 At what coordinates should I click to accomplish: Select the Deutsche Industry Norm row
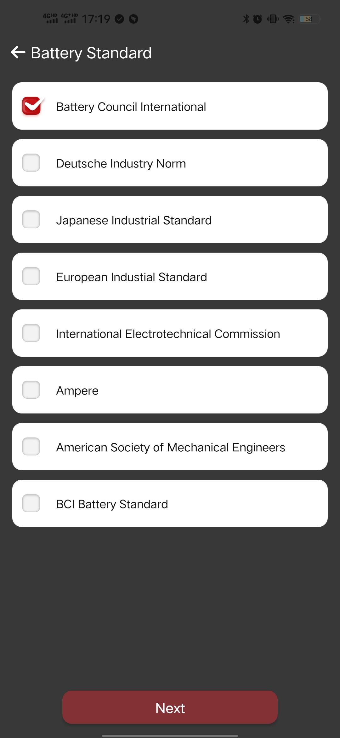coord(170,163)
